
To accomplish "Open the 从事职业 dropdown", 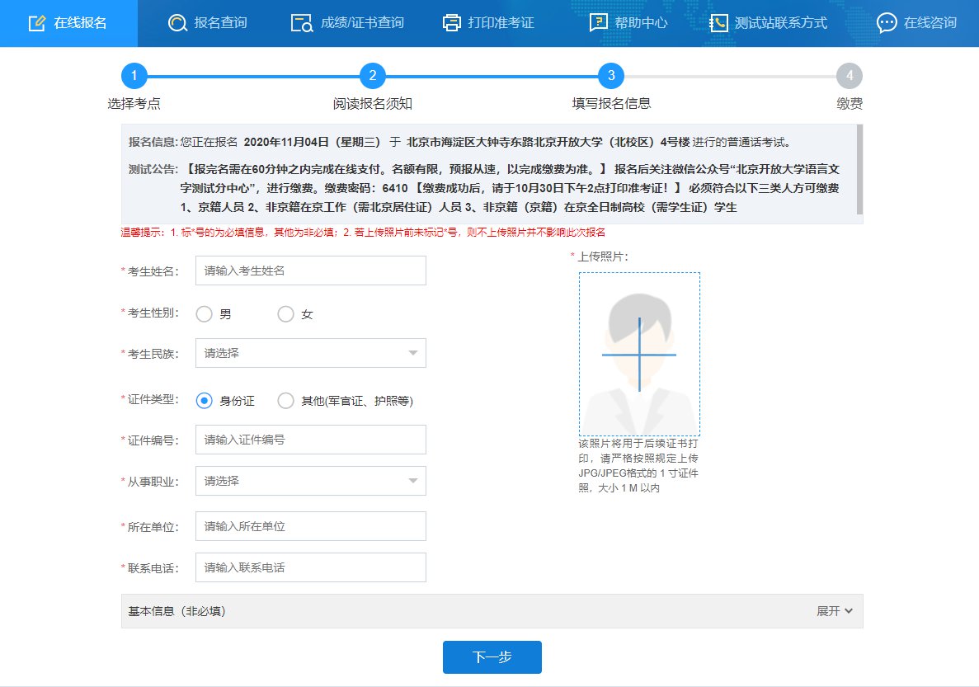I will coord(311,481).
